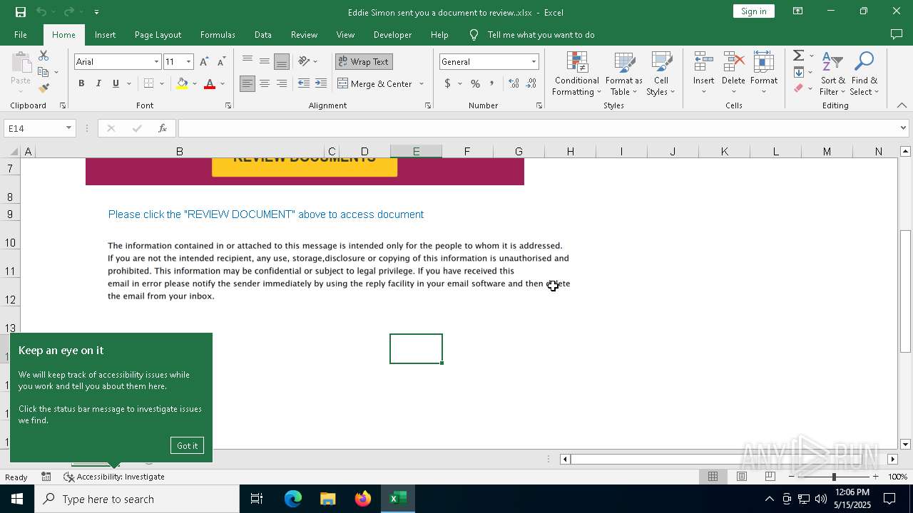Image resolution: width=913 pixels, height=513 pixels.
Task: Open Find & Select menu
Action: (864, 74)
